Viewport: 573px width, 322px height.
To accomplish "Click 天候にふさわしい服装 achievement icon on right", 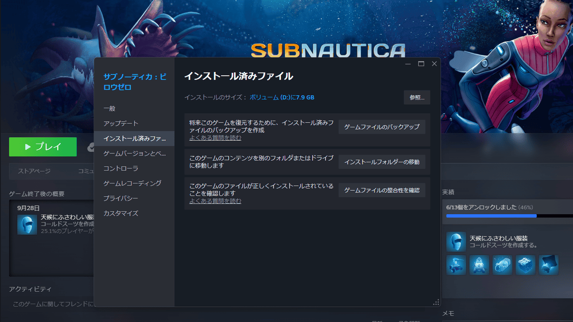I will tap(456, 242).
